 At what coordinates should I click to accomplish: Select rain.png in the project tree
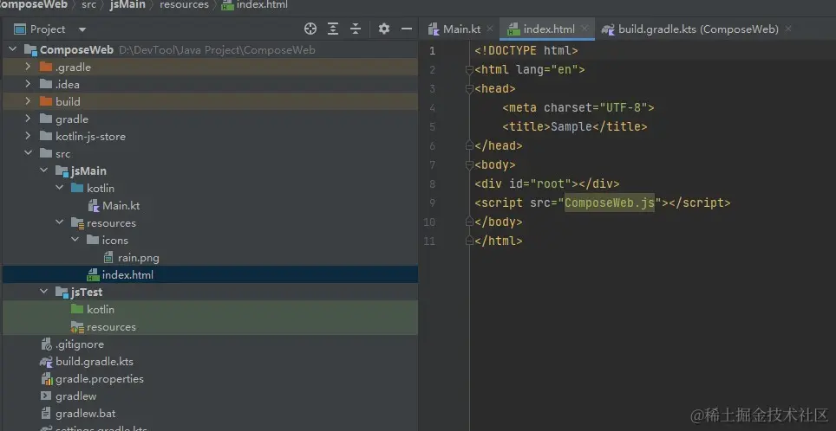pyautogui.click(x=138, y=258)
